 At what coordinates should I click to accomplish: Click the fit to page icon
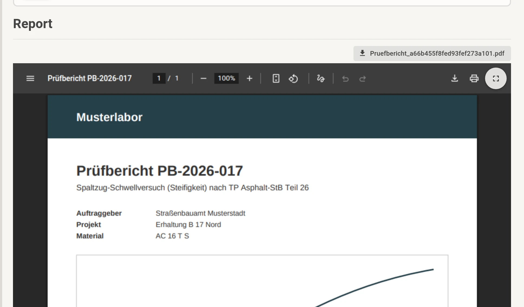tap(276, 79)
